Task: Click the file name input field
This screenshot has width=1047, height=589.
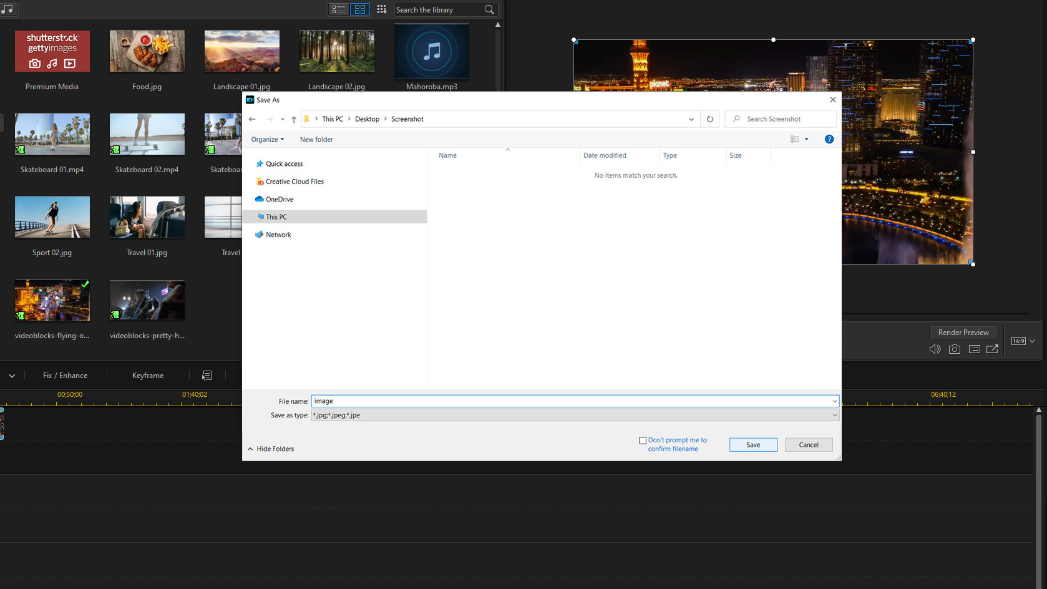Action: [x=562, y=401]
